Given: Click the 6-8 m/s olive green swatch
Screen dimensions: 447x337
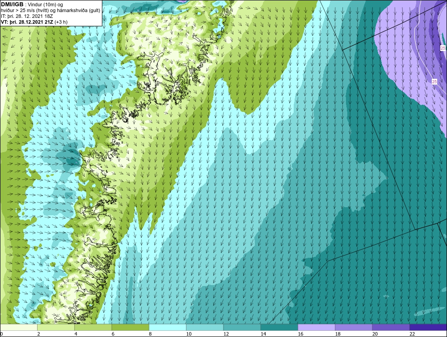Looking at the screenshot, I should click(130, 327).
